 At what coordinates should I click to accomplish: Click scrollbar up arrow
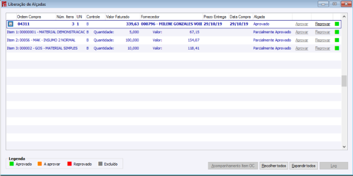(344, 17)
